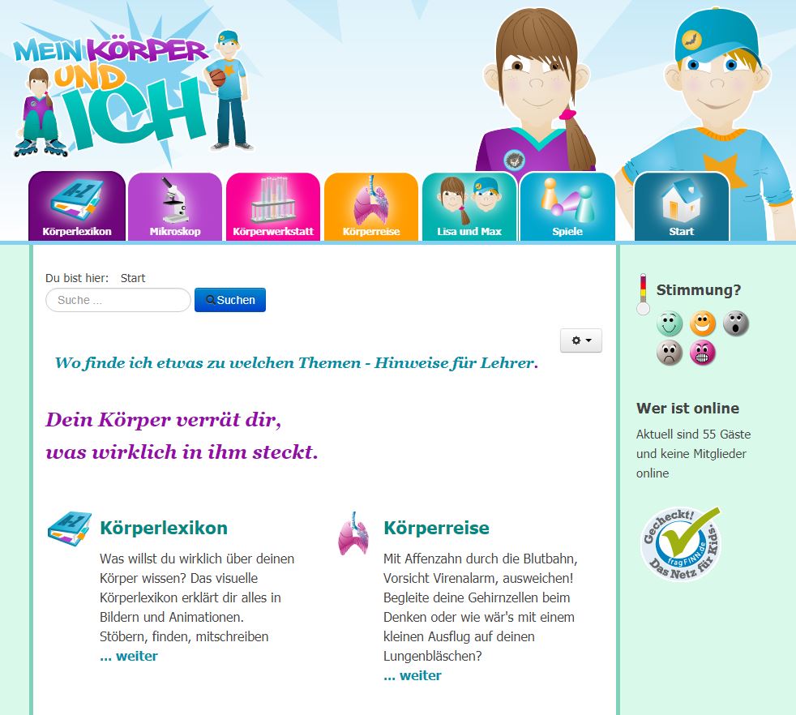Open the Körperlexikon book navigation icon
796x715 pixels.
pyautogui.click(x=77, y=206)
